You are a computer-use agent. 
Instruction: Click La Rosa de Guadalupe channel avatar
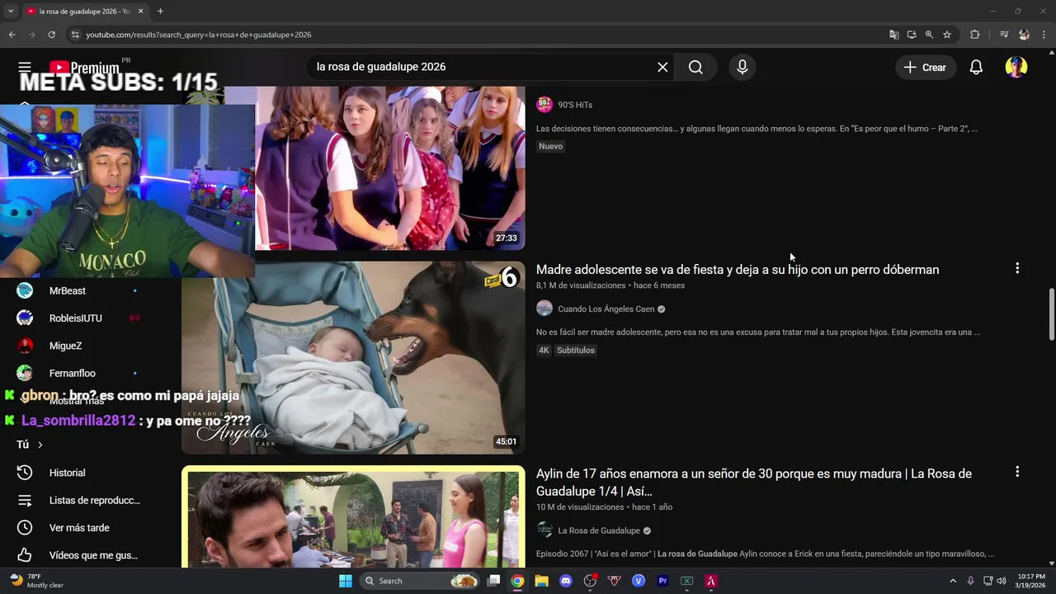click(544, 530)
